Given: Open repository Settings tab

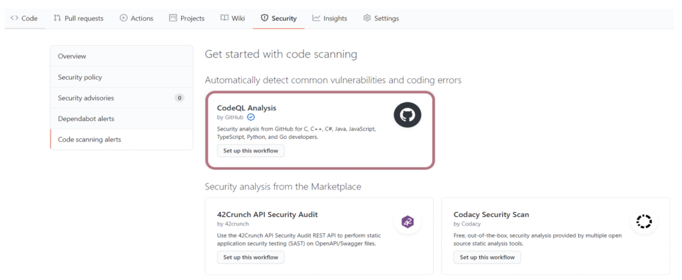Looking at the screenshot, I should pos(381,18).
